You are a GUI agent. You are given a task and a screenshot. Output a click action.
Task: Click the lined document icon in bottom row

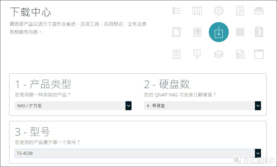pyautogui.click(x=176, y=54)
